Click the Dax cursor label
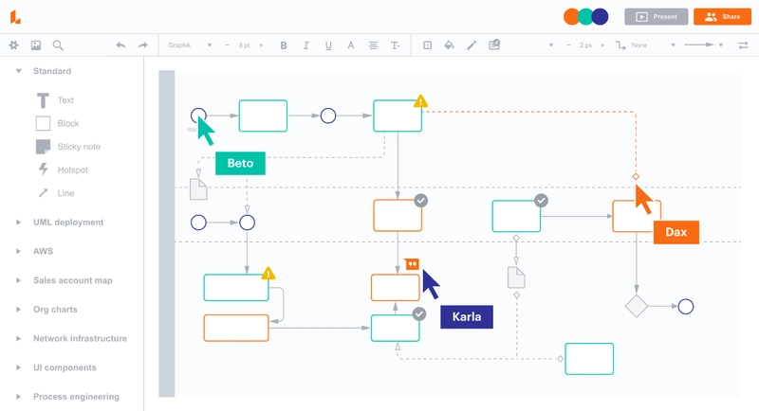Screen dimensions: 759x411 [x=676, y=232]
